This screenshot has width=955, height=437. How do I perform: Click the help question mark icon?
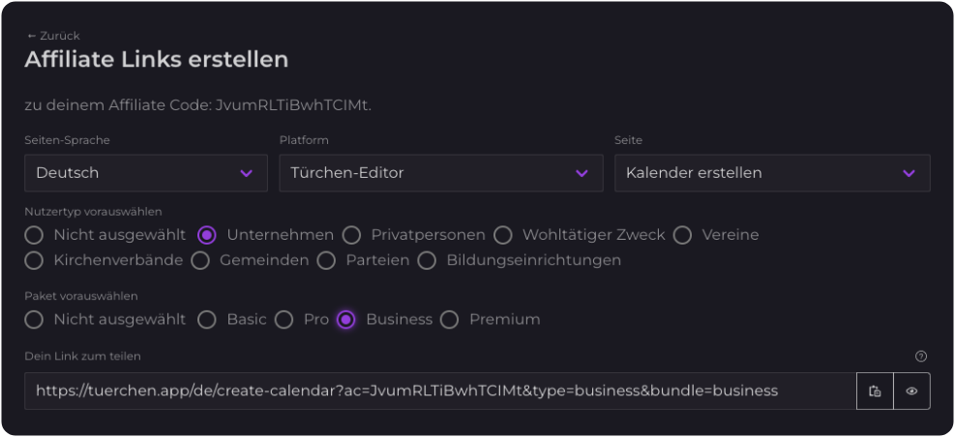[x=921, y=356]
